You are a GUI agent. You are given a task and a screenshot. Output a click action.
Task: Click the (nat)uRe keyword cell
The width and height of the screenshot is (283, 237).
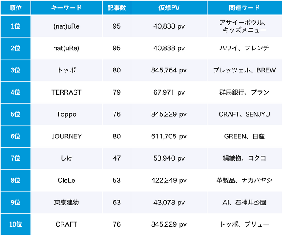(x=66, y=26)
